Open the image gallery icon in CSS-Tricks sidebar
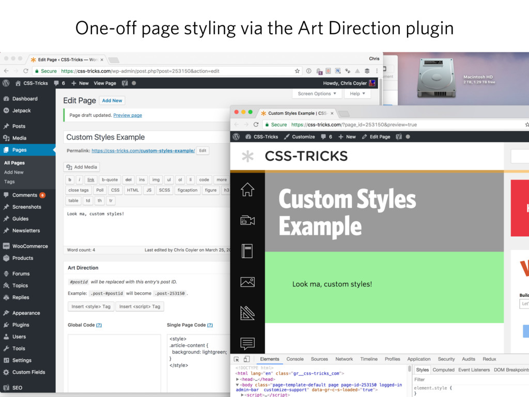529x397 pixels. (247, 282)
